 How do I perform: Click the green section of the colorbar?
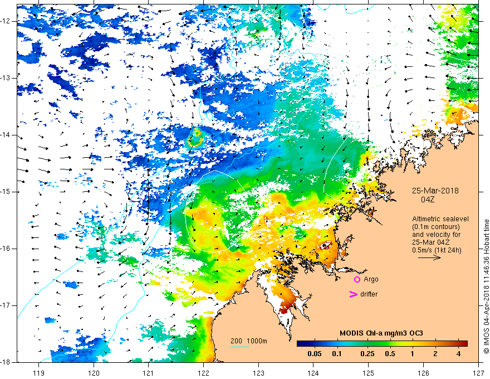378,344
